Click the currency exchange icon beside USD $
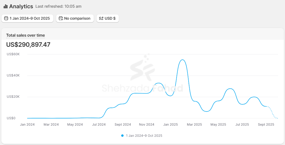285x145 pixels. (x=101, y=18)
